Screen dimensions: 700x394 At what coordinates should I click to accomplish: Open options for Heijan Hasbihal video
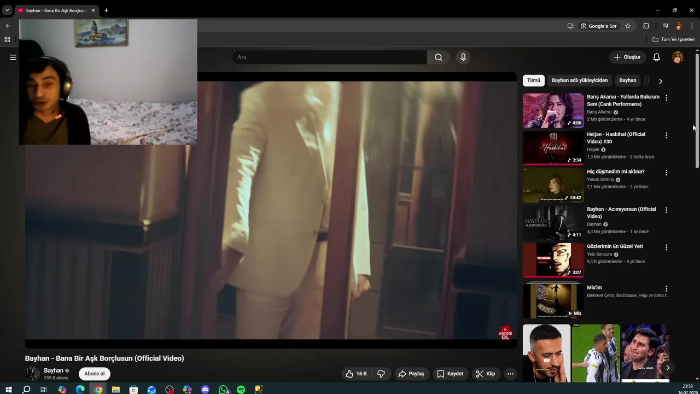pos(666,135)
